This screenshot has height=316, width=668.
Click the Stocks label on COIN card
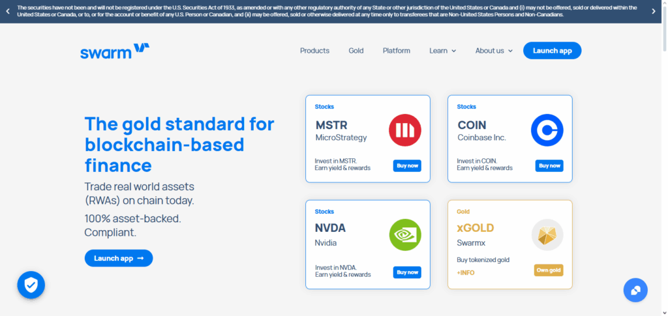(466, 107)
